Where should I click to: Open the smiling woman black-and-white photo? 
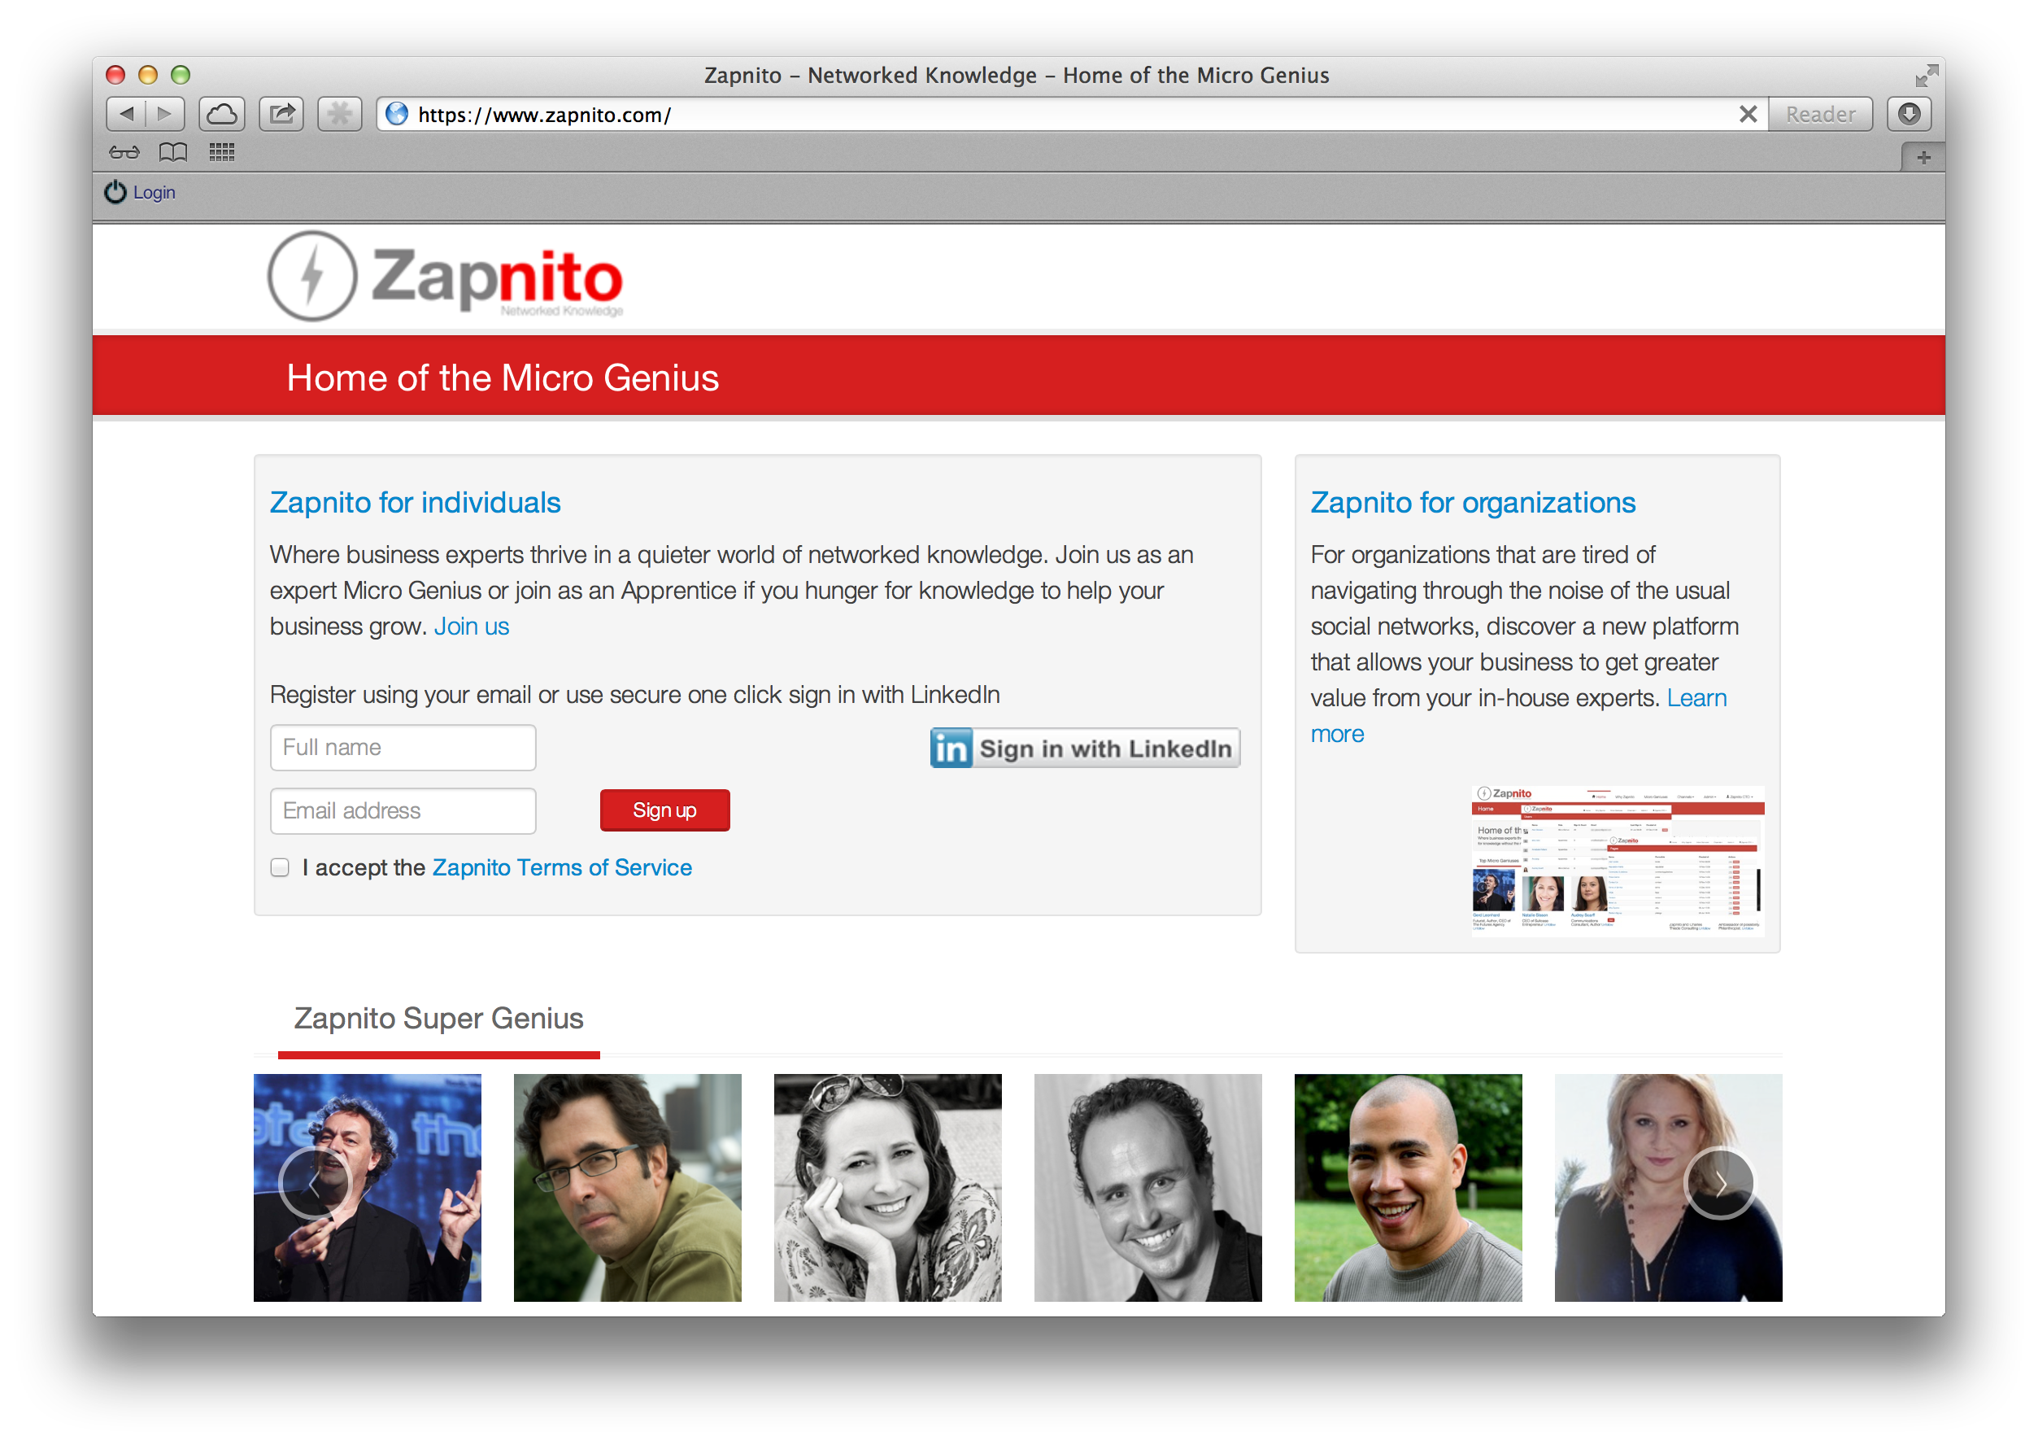click(x=887, y=1187)
